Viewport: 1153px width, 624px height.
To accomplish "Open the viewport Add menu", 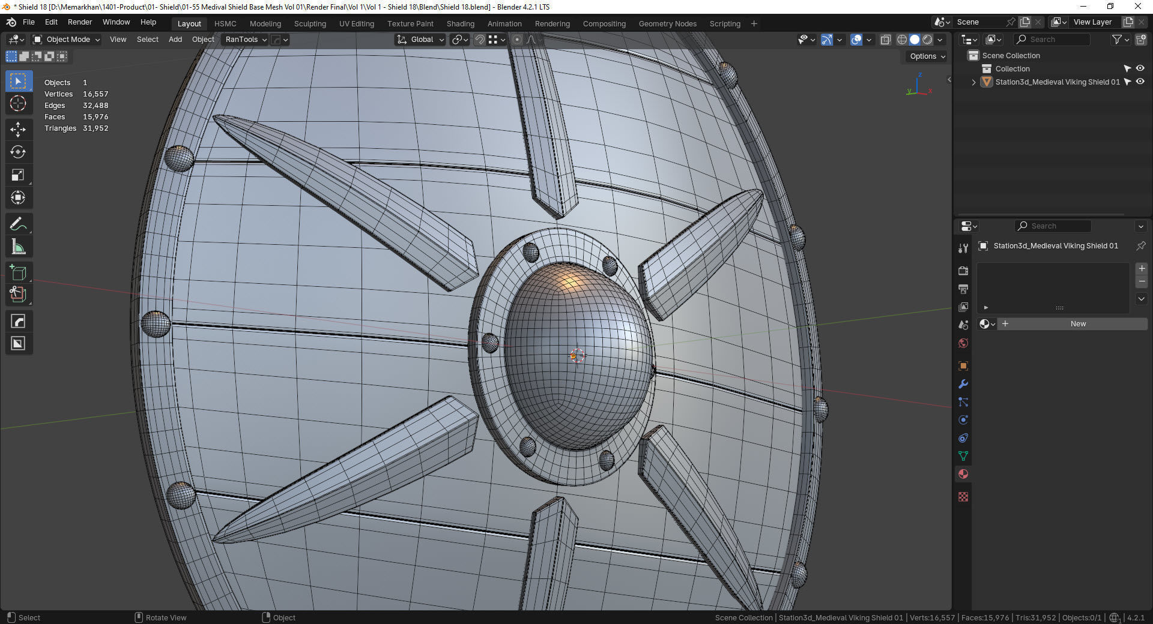I will pos(175,40).
